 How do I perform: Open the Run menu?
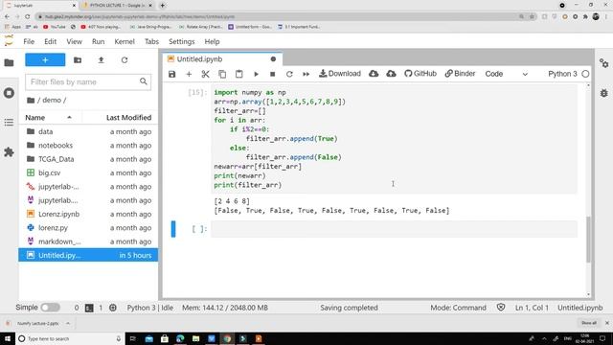coord(98,41)
